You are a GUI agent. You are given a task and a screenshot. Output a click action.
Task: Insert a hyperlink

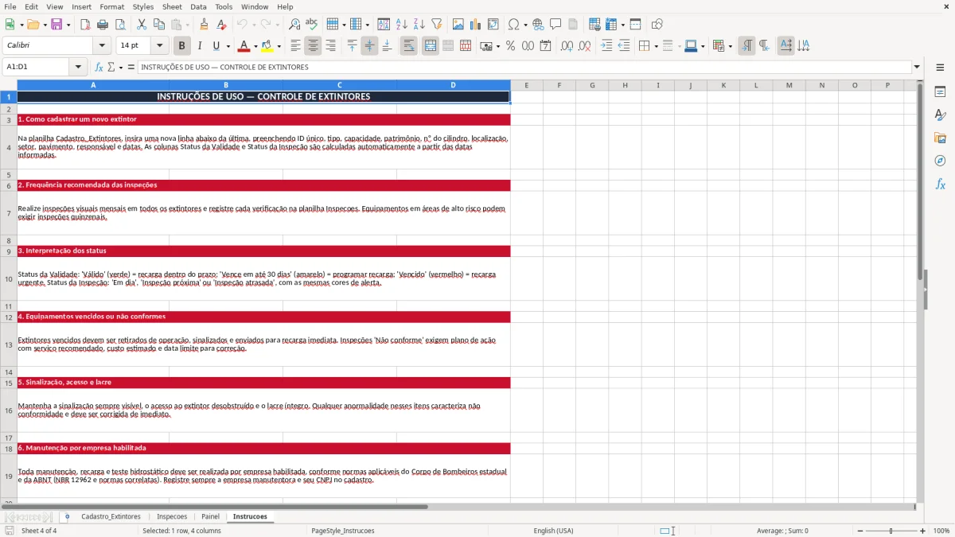pos(538,25)
